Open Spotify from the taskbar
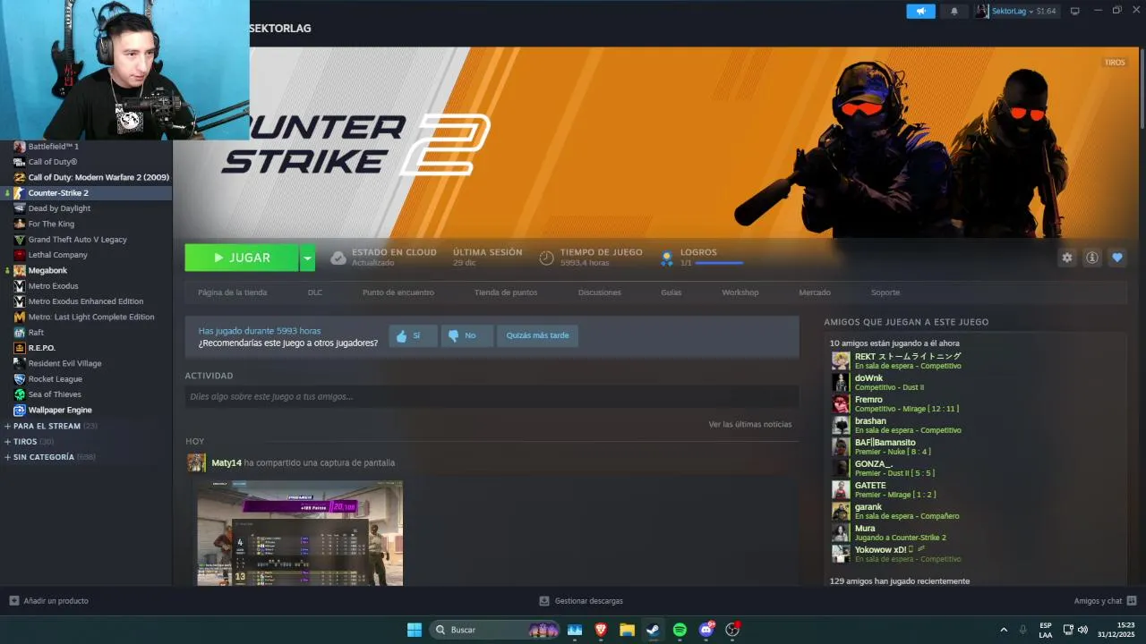Image resolution: width=1146 pixels, height=644 pixels. tap(680, 630)
